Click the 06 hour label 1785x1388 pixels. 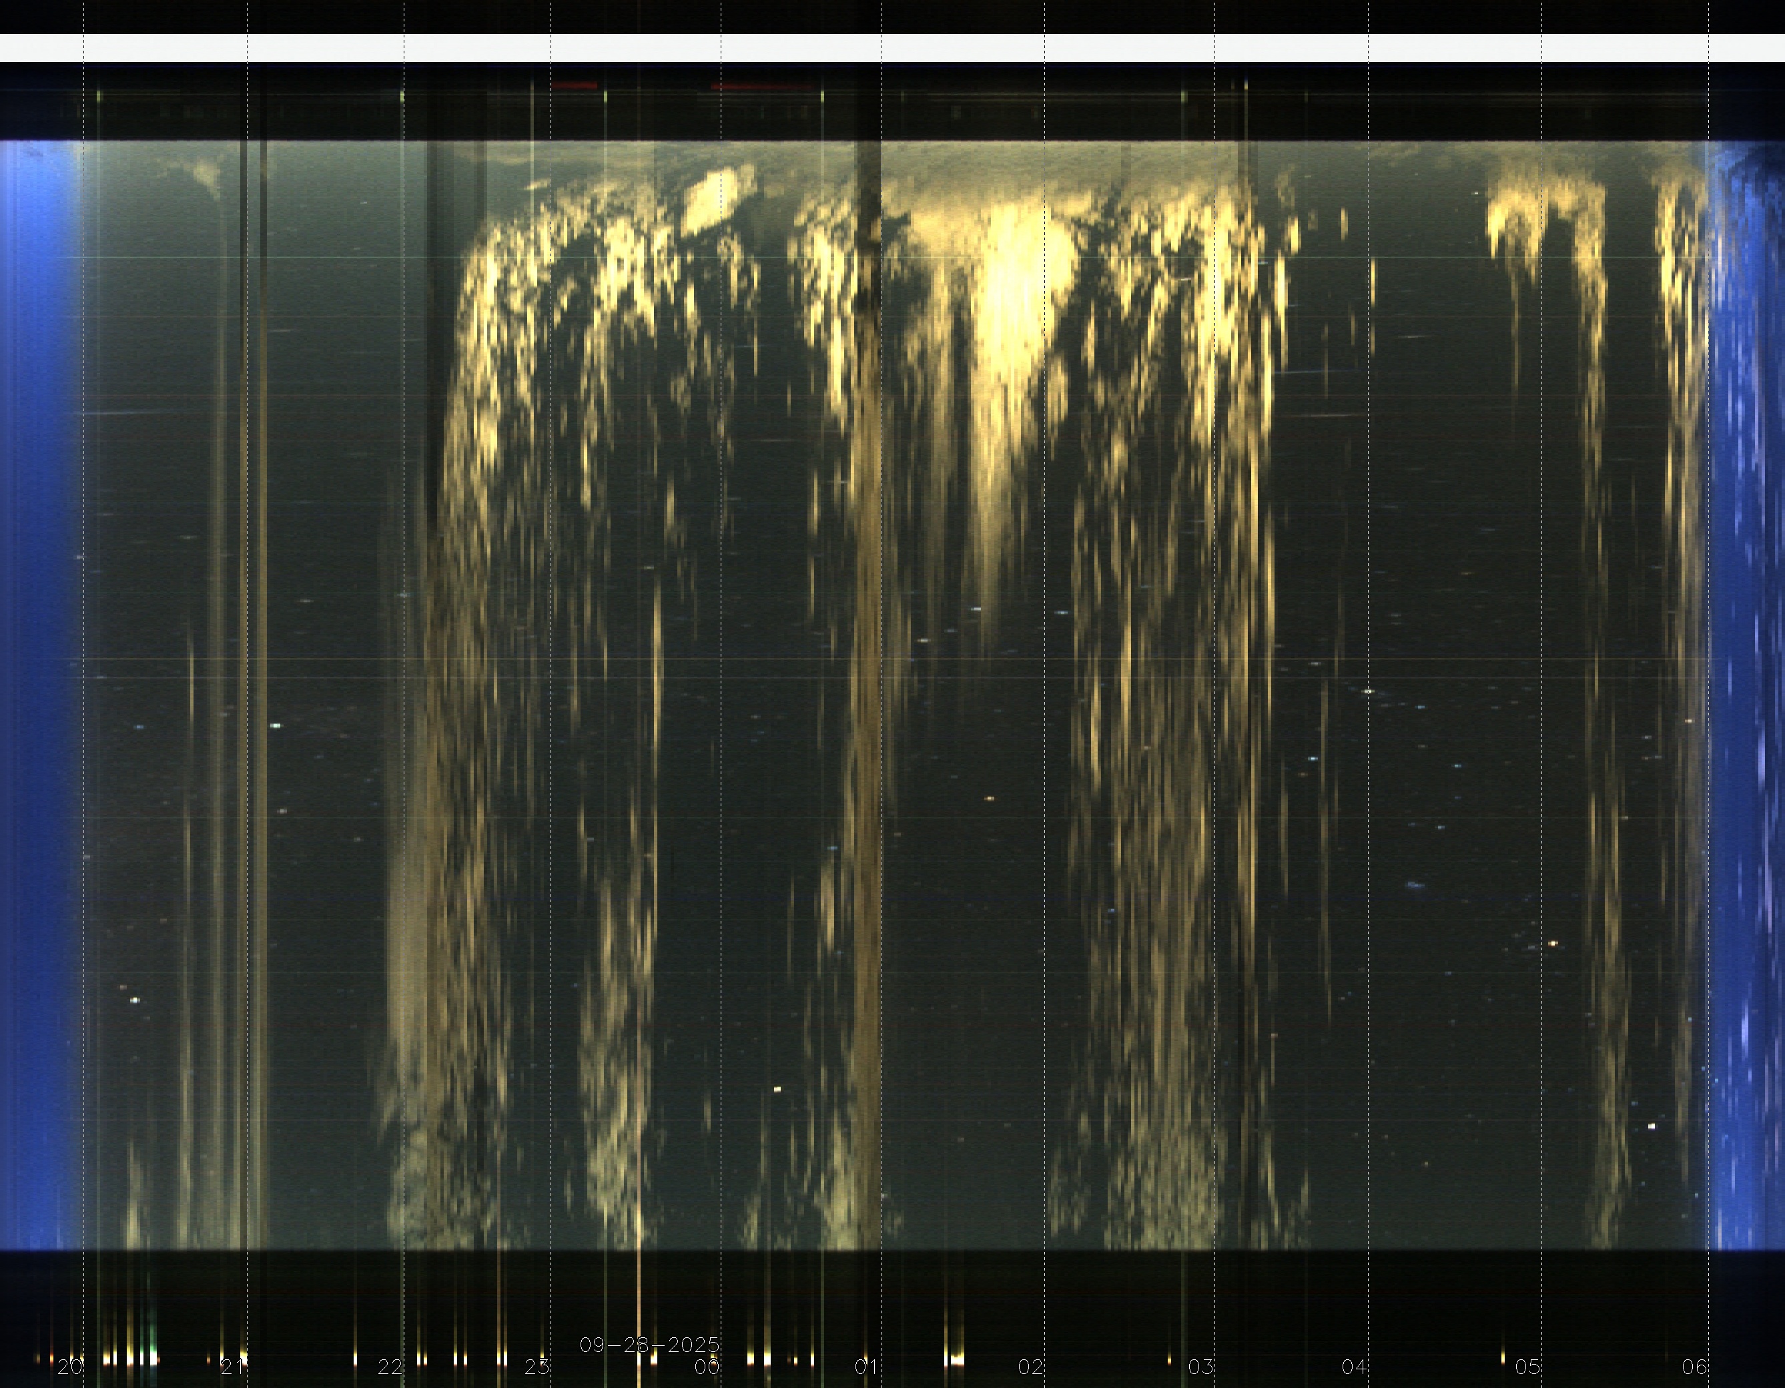pyautogui.click(x=1694, y=1366)
